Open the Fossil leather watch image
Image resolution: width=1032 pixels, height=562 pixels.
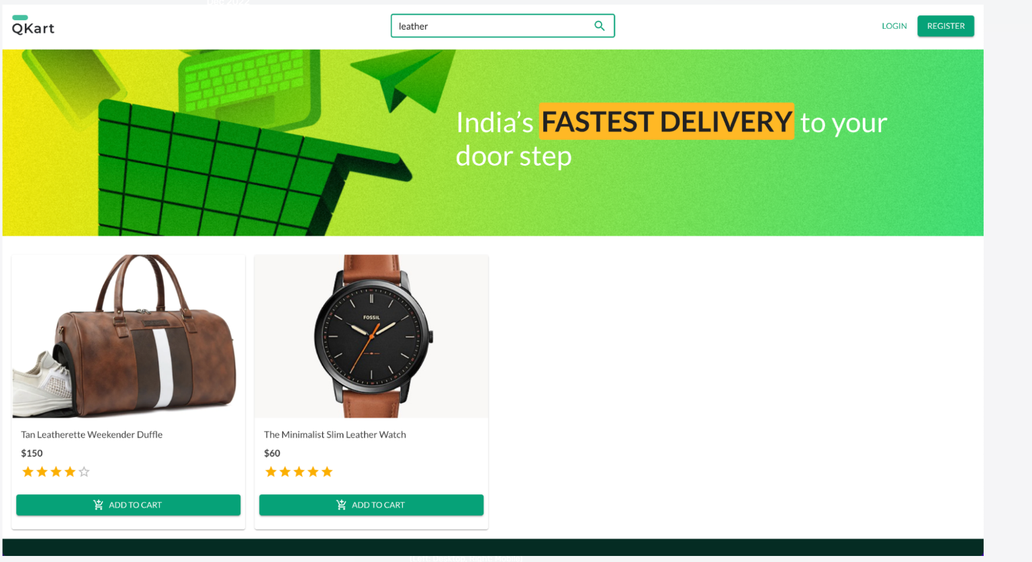(x=371, y=336)
